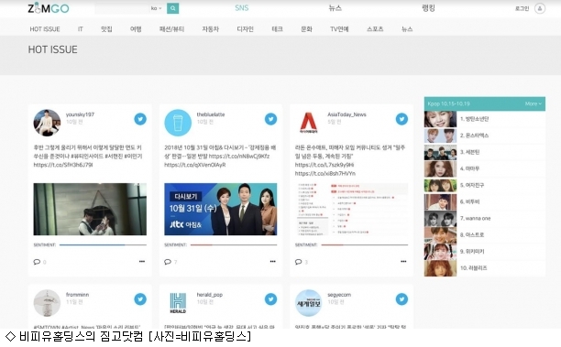Open the ko language dropdown

pyautogui.click(x=157, y=8)
